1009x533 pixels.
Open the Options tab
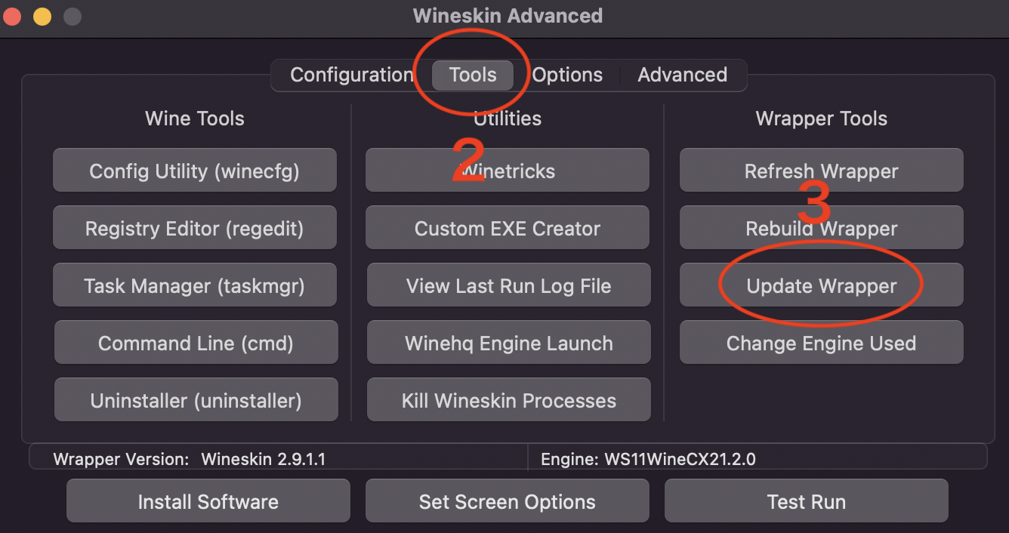tap(567, 75)
